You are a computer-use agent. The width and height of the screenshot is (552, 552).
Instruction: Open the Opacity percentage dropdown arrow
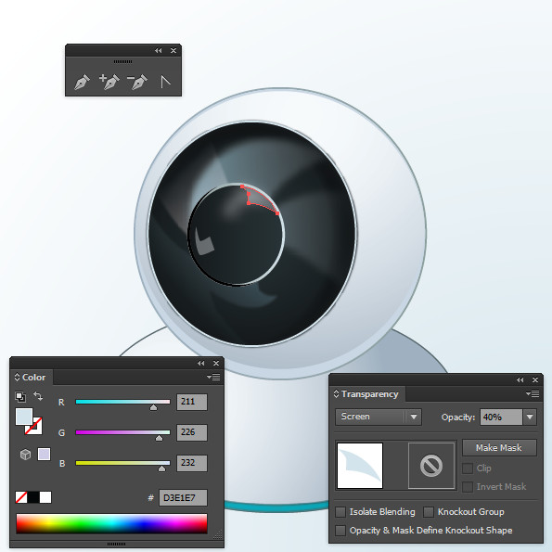[530, 417]
